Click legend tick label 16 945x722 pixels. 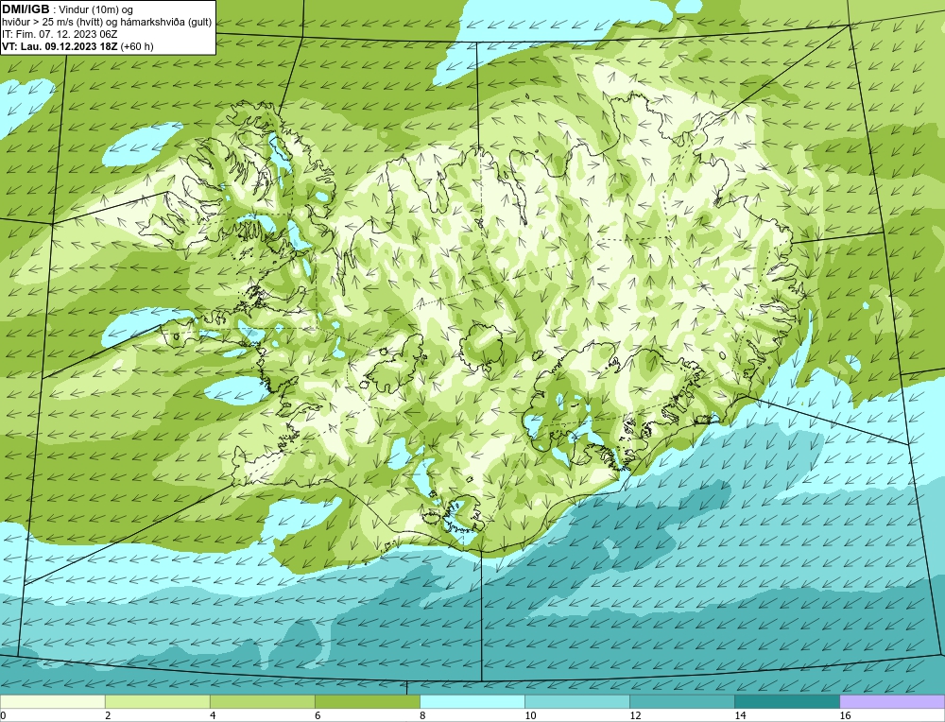click(845, 715)
